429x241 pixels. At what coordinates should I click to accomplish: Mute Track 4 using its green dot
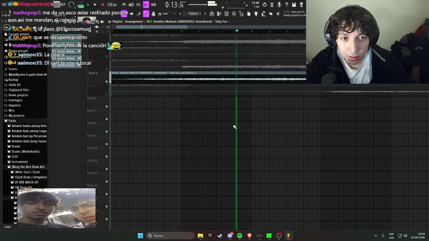coord(107,81)
